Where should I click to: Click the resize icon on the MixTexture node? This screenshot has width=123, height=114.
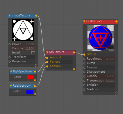[74, 69]
